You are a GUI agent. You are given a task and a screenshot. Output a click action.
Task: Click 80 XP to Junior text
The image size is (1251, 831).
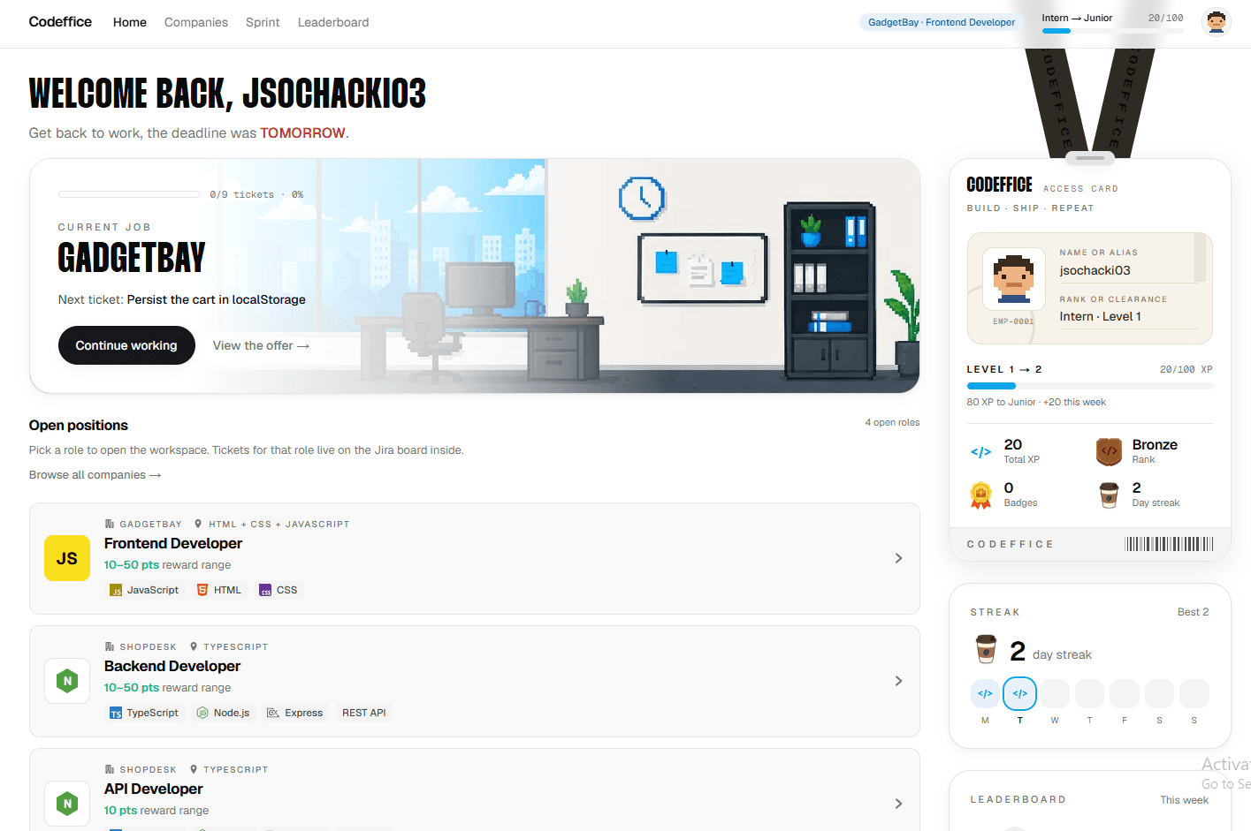[1002, 402]
